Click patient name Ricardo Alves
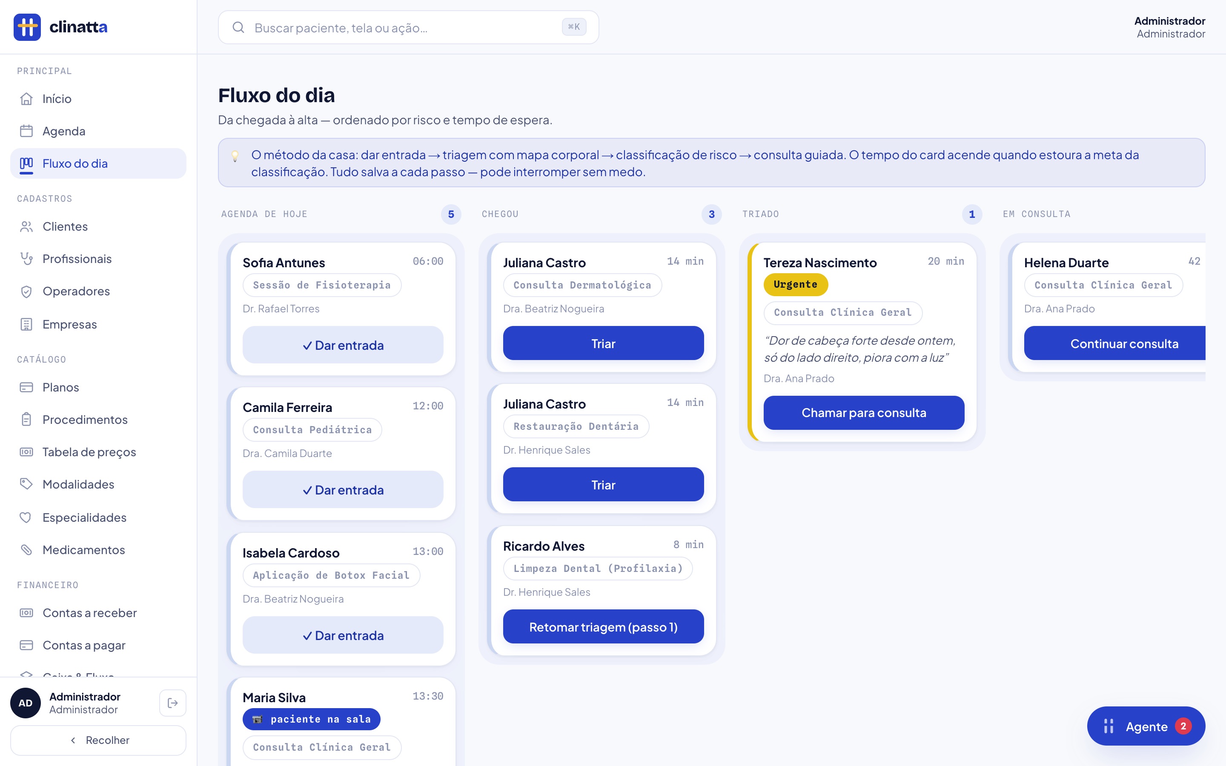 544,546
